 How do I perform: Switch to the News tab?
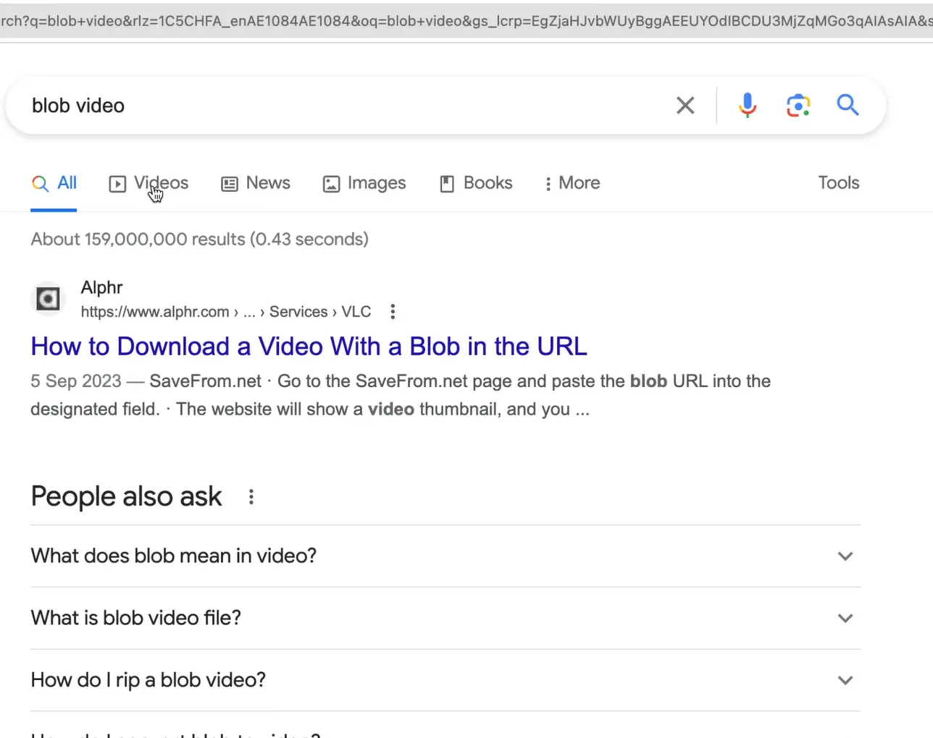256,184
